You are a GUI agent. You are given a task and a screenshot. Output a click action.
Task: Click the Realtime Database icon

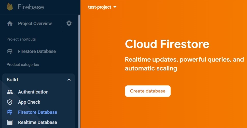coord(10,122)
